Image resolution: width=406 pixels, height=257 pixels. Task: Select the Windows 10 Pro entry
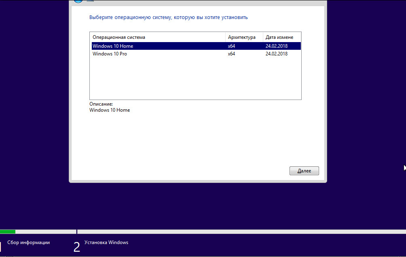coord(196,54)
